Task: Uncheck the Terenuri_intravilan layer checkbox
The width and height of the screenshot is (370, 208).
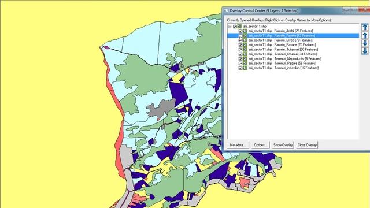Action: click(240, 68)
